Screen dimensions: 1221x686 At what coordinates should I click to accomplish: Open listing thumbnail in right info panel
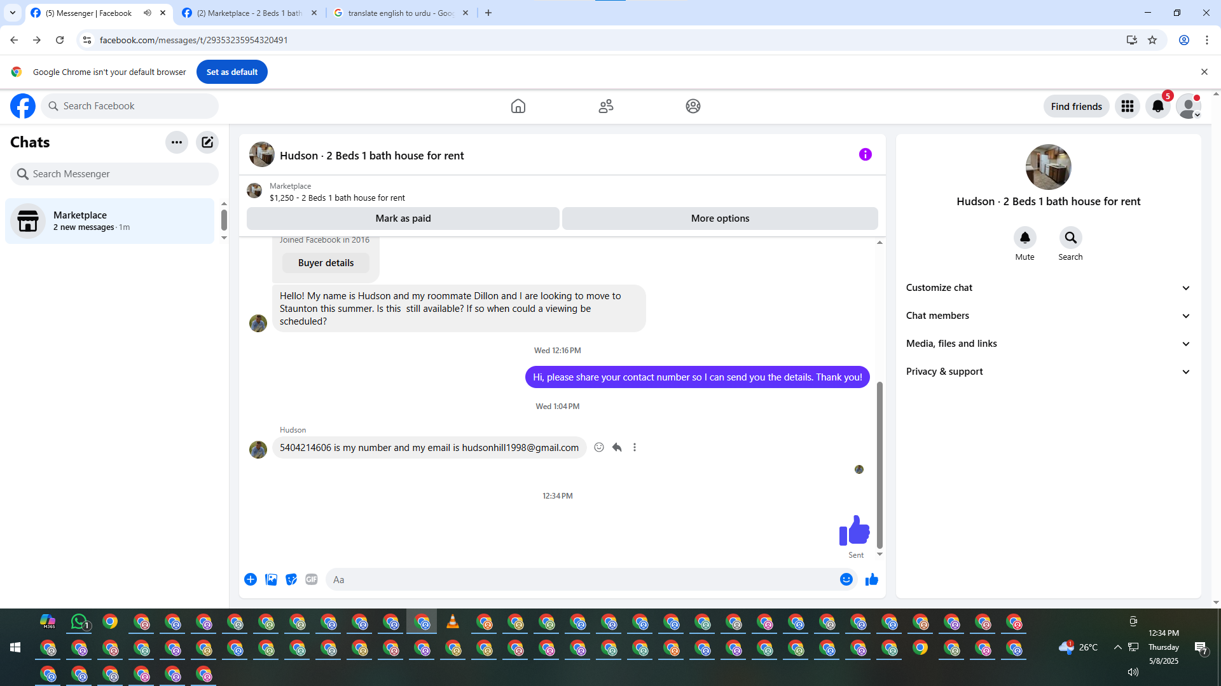click(1049, 167)
